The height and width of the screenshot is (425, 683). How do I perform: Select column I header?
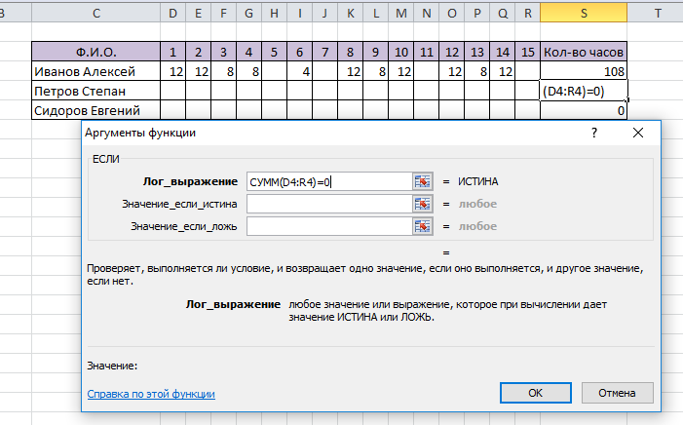point(299,13)
